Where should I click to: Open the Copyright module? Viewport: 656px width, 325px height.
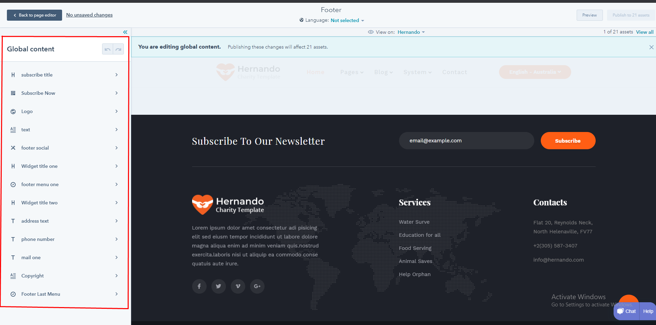tap(65, 276)
